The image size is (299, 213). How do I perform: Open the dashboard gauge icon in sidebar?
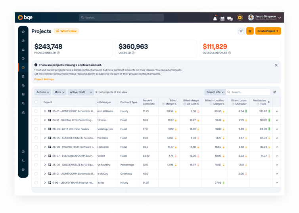point(23,40)
